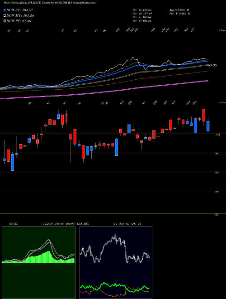
Task: Select the 'DOW ST: 104.57' legend text
Action: point(19,10)
